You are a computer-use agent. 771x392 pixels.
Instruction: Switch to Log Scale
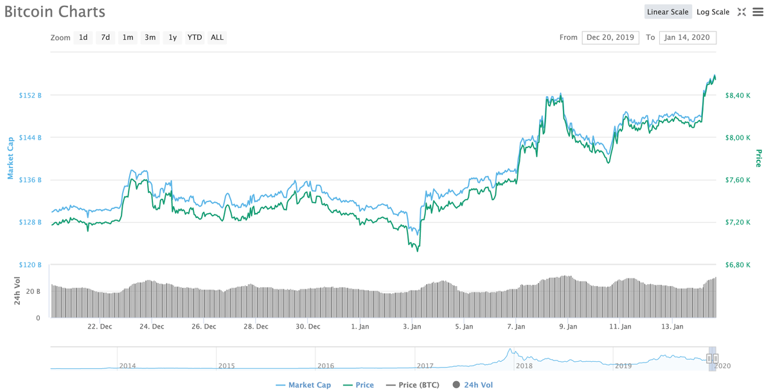click(713, 12)
